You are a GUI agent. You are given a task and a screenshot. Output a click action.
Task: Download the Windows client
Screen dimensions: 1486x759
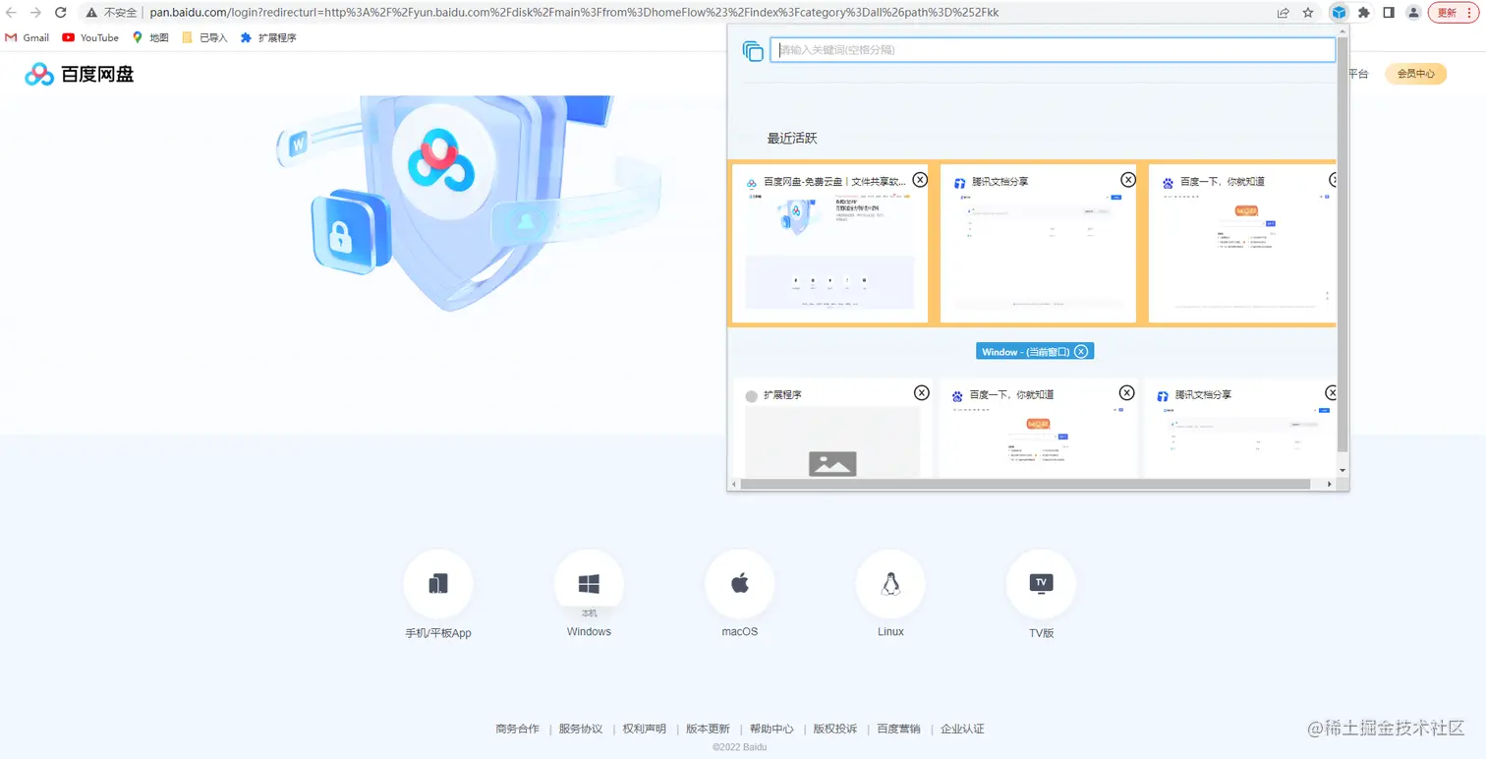point(589,584)
